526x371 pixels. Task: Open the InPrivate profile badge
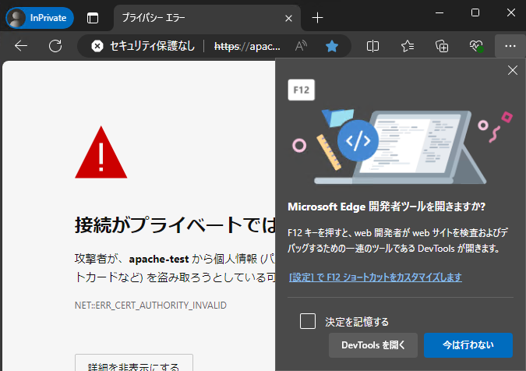(x=40, y=18)
